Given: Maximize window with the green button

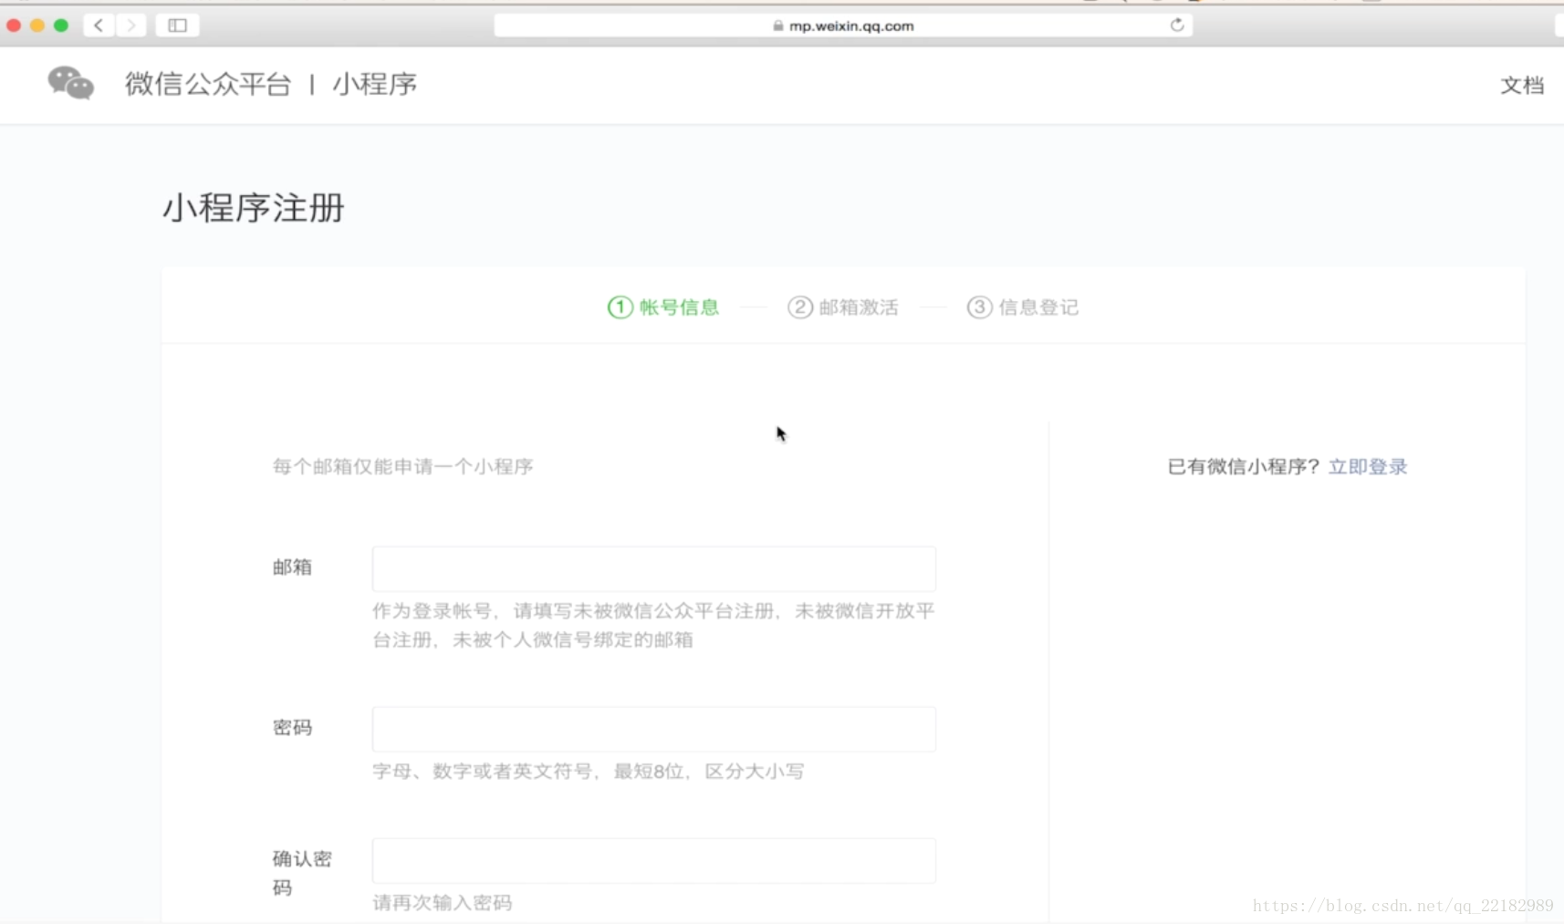Looking at the screenshot, I should click(x=61, y=26).
